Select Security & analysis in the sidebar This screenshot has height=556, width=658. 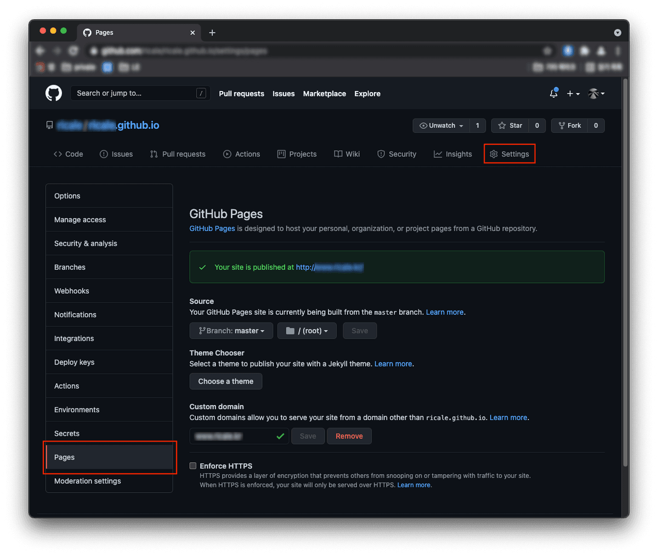(109, 243)
